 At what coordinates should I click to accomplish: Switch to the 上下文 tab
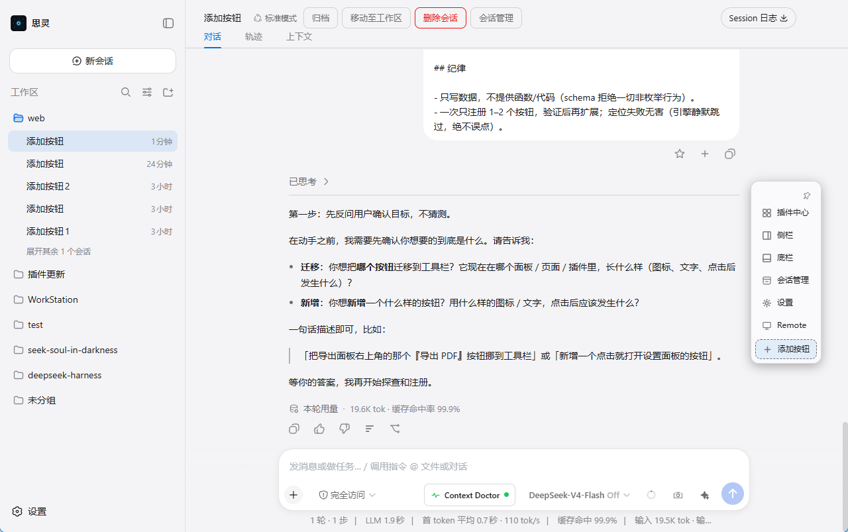point(299,37)
